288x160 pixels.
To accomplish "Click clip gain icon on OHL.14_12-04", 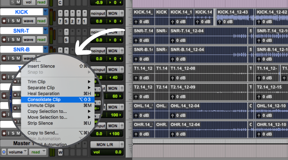I will 172,116.
